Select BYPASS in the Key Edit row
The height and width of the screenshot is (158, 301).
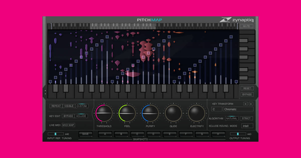coord(68,116)
